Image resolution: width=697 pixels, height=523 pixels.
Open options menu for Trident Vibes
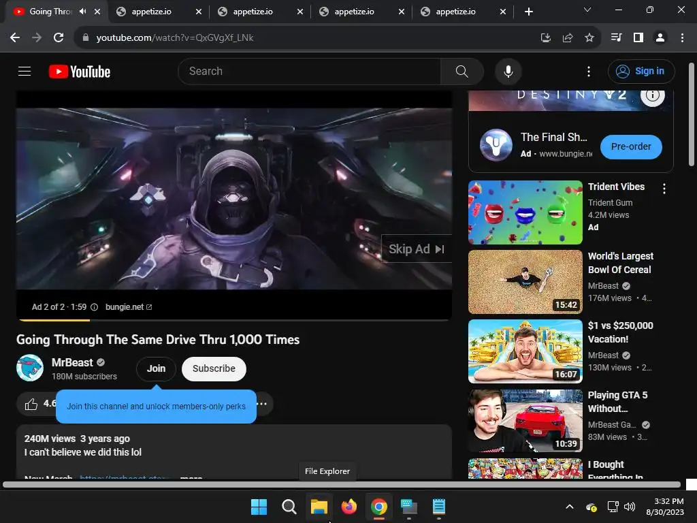[x=664, y=189]
